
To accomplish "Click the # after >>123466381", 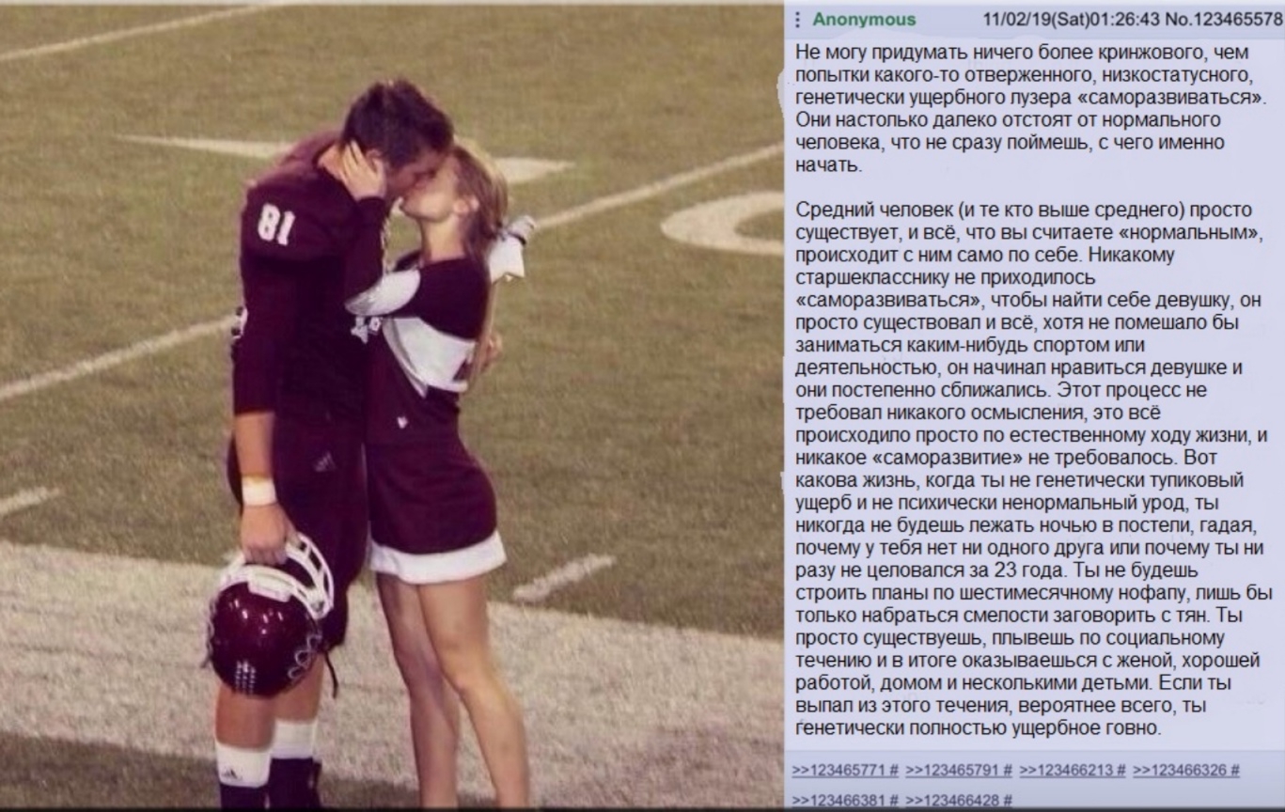I will click(894, 801).
